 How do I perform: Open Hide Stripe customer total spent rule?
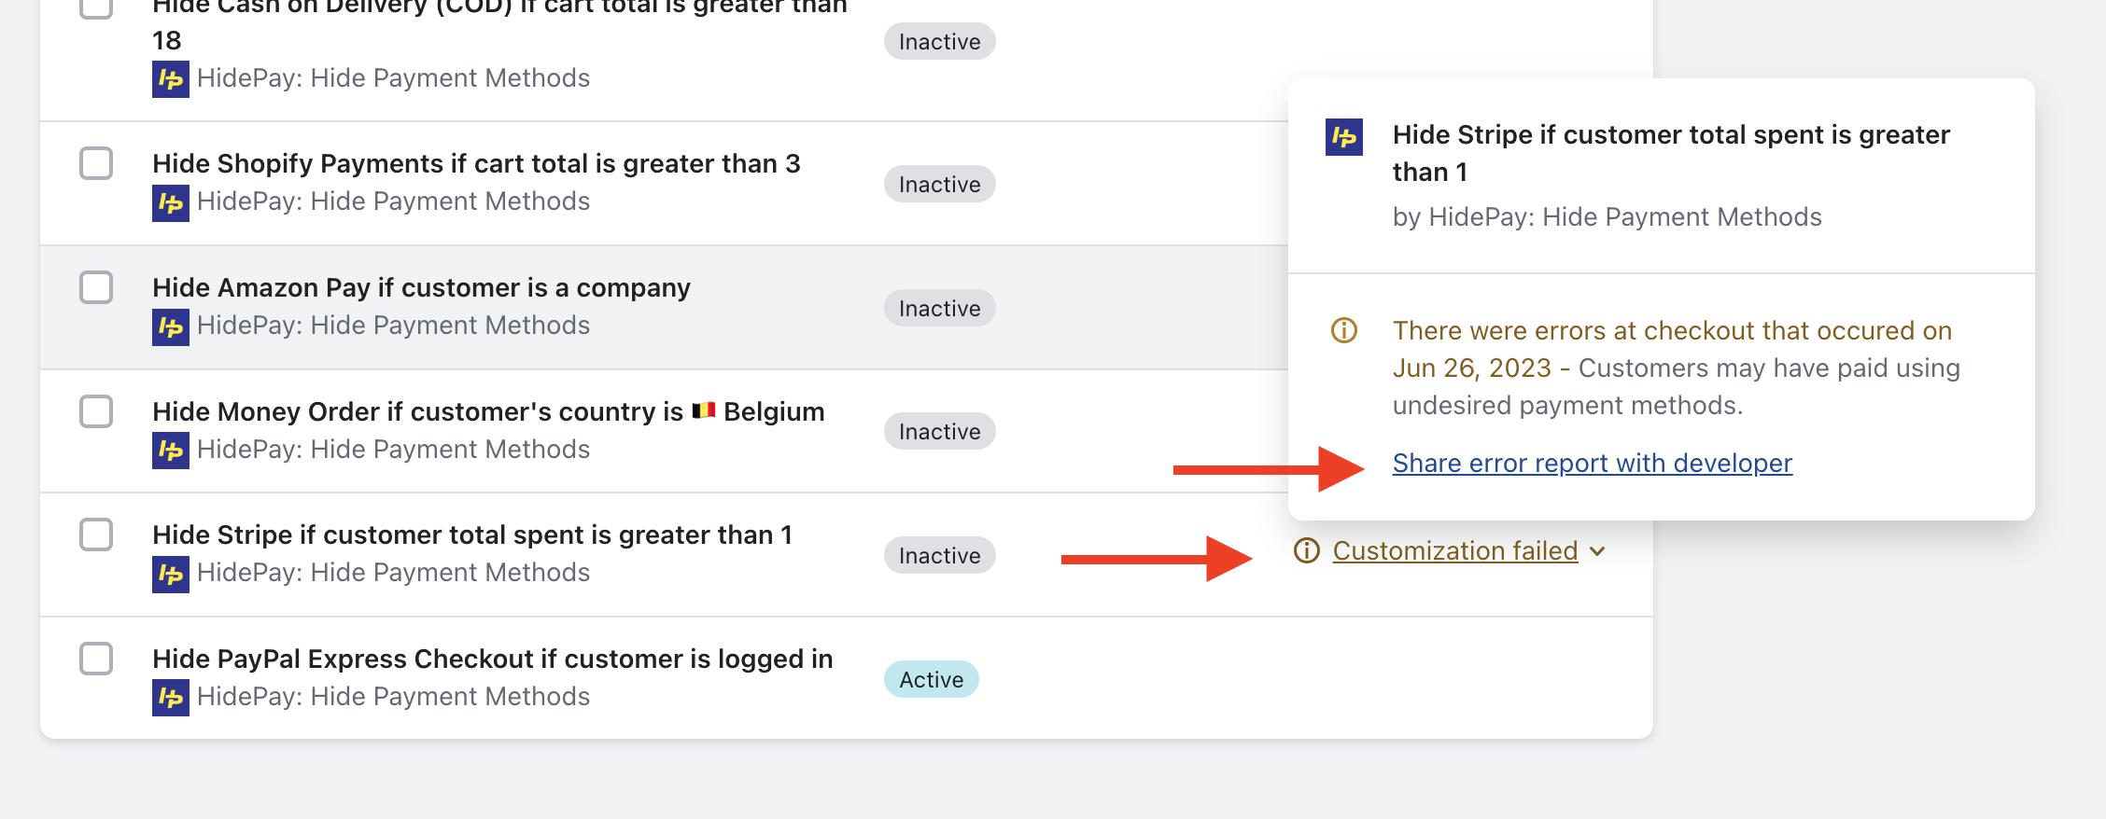472,534
